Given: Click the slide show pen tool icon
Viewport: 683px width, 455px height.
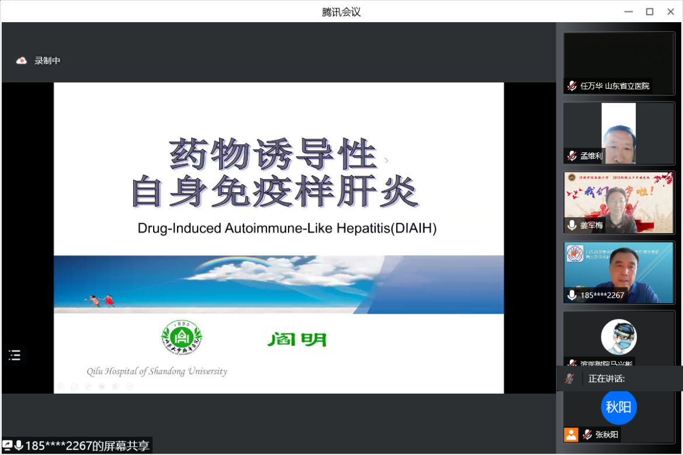Looking at the screenshot, I should coord(88,386).
